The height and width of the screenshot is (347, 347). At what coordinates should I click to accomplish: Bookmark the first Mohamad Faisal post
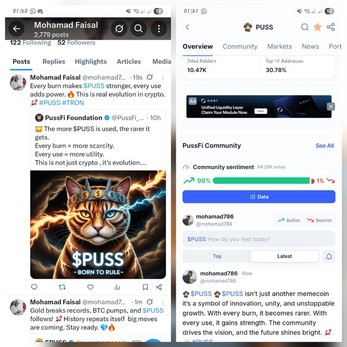[x=145, y=287]
